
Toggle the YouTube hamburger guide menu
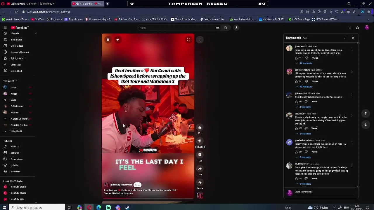pyautogui.click(x=5, y=28)
